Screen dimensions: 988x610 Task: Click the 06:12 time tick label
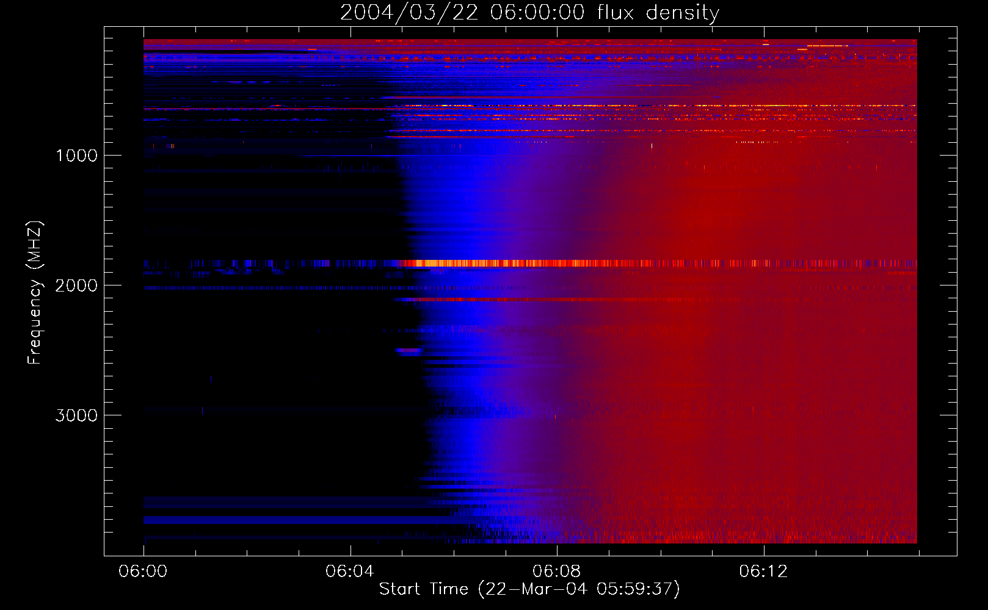(x=763, y=572)
